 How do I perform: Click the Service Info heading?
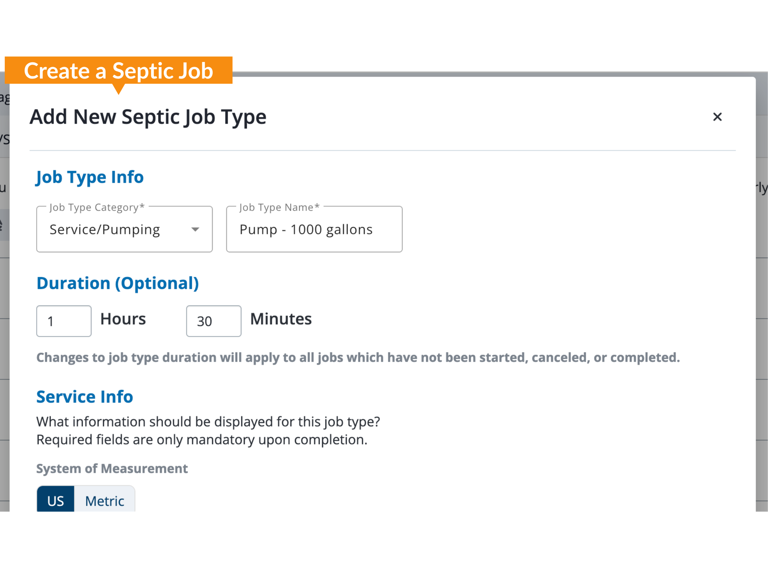click(x=85, y=396)
